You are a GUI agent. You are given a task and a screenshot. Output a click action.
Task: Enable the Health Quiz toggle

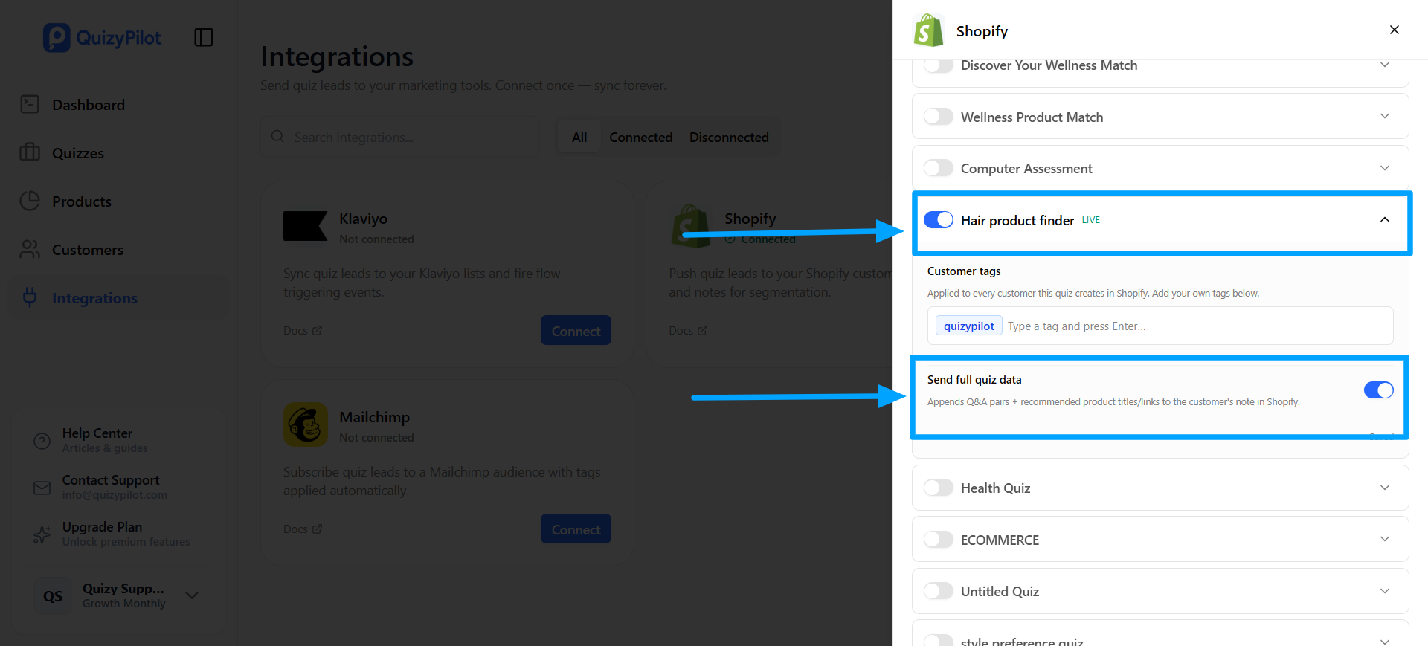939,488
